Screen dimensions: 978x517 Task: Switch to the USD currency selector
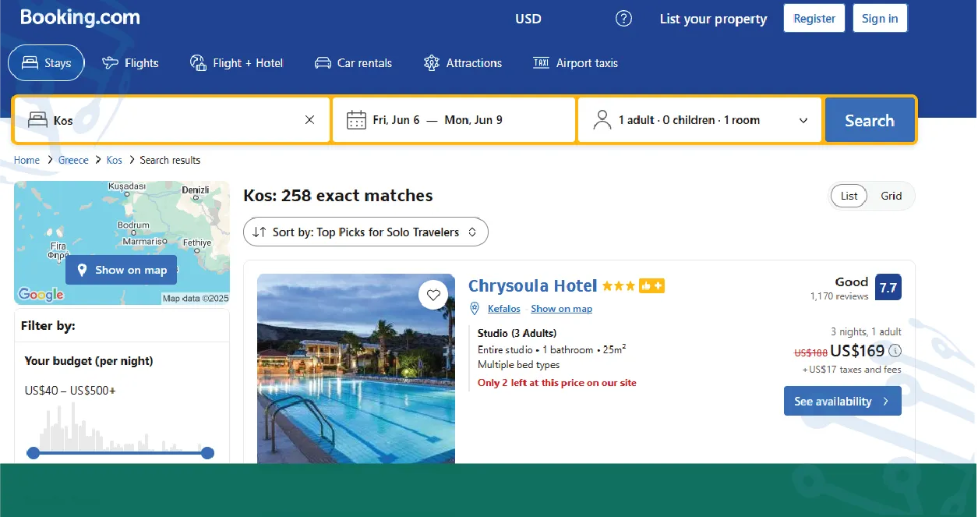528,18
